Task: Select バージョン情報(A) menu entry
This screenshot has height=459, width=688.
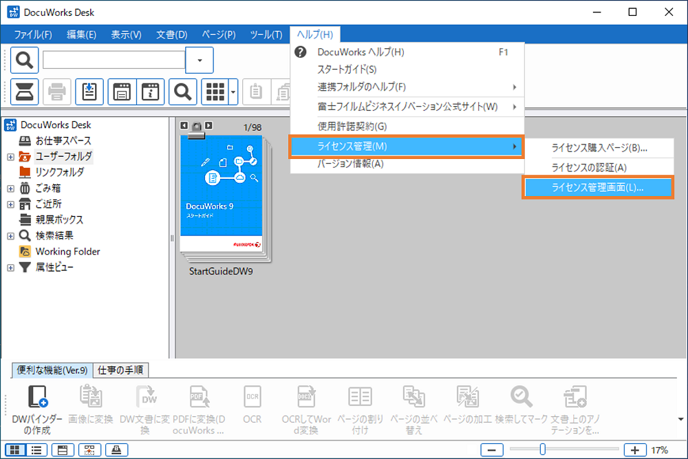Action: 407,164
